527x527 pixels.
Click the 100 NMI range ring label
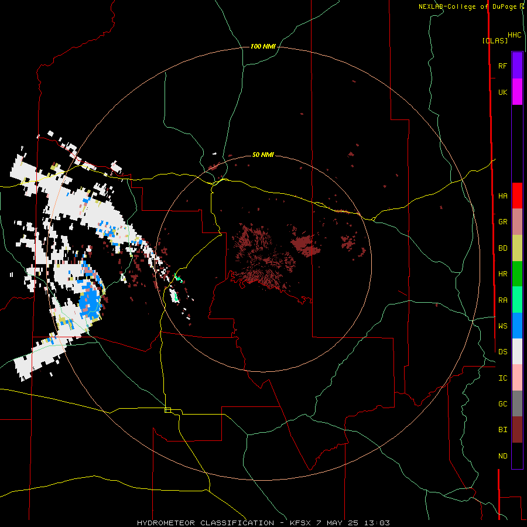263,46
